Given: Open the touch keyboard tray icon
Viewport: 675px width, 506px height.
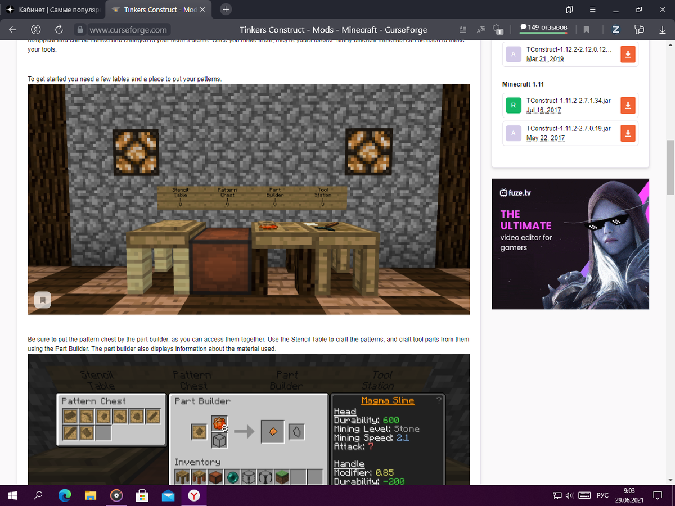Looking at the screenshot, I should pyautogui.click(x=585, y=495).
